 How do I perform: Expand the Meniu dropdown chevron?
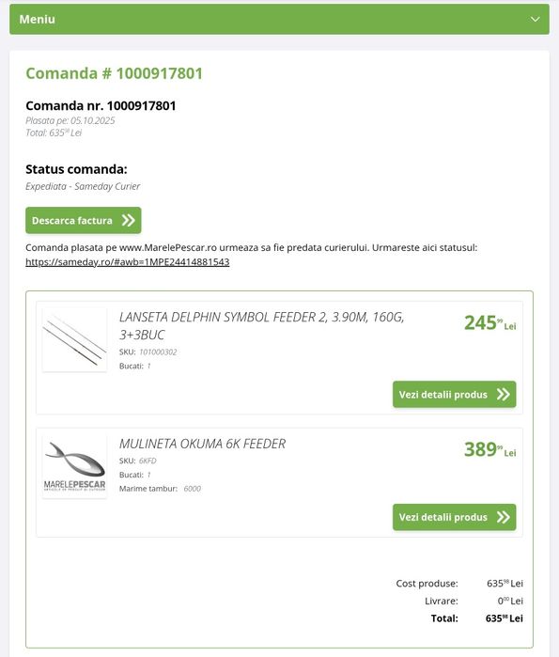[x=535, y=20]
